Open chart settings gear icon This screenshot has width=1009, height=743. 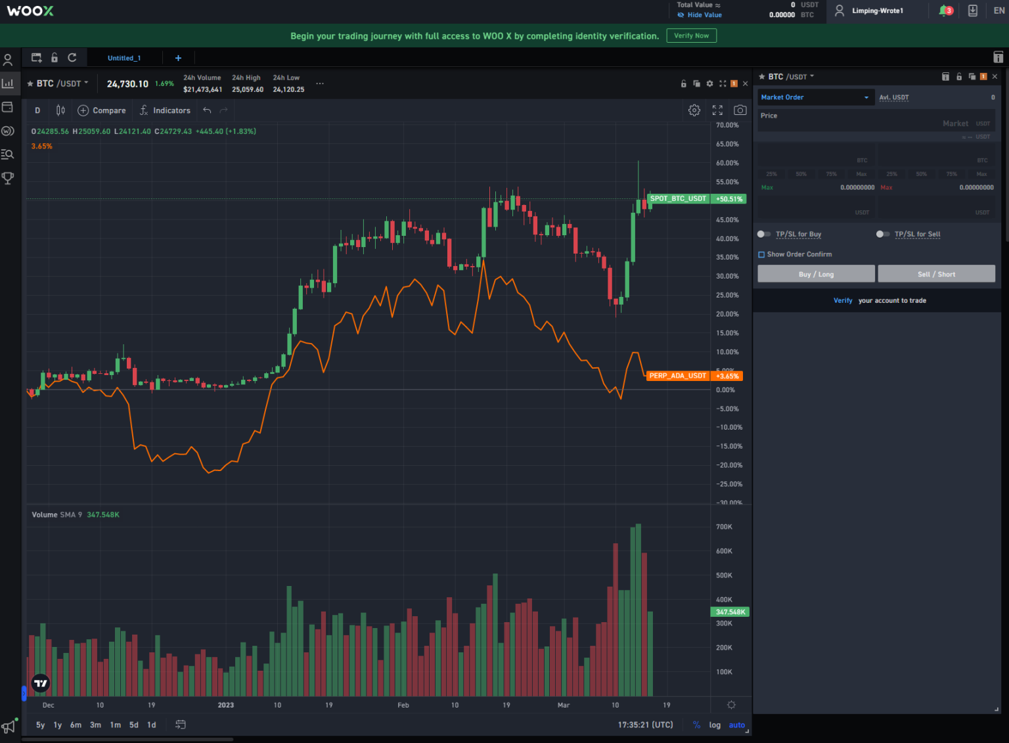coord(694,110)
